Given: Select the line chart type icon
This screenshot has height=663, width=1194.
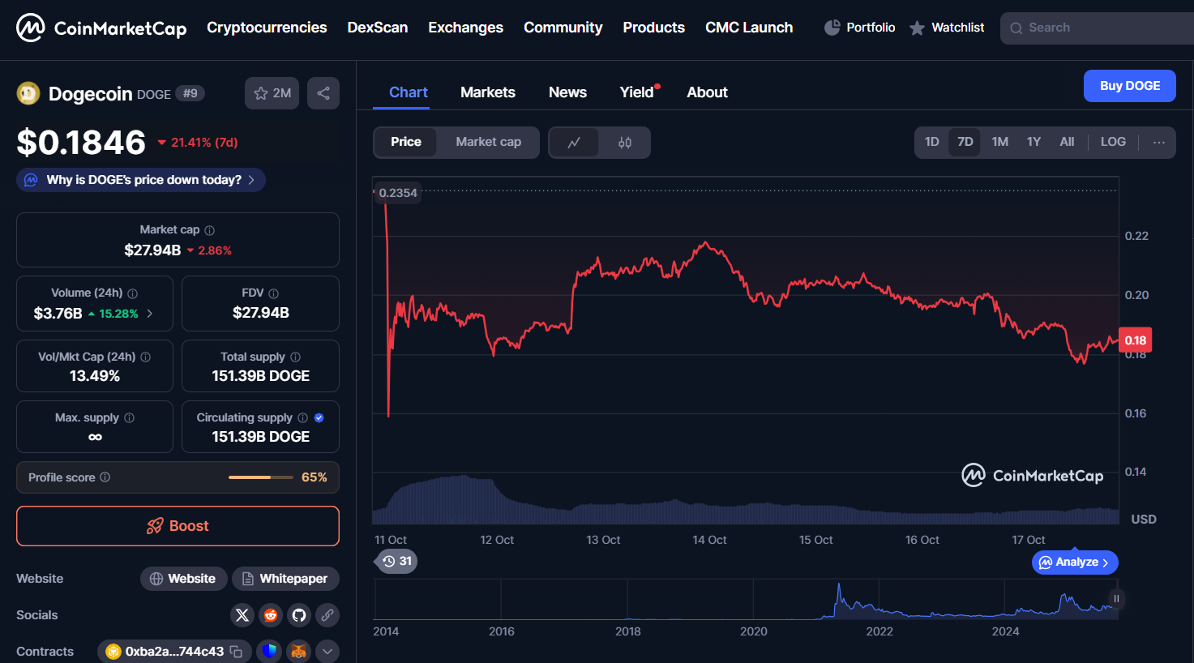Looking at the screenshot, I should point(574,143).
